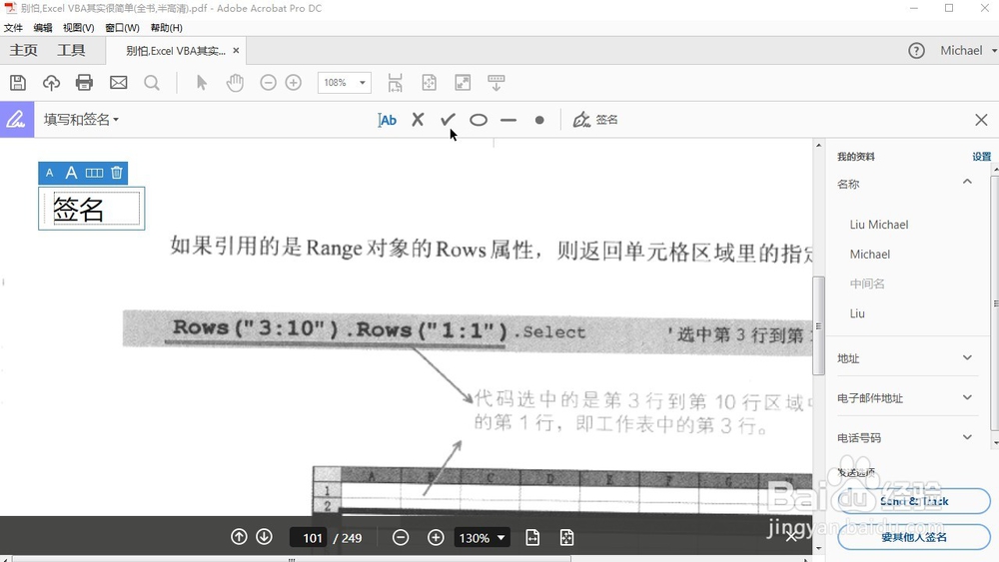Click the Fill & Sign pen icon
Image resolution: width=999 pixels, height=562 pixels.
(x=17, y=119)
